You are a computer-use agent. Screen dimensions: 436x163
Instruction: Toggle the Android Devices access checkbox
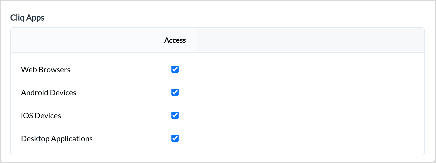click(175, 92)
